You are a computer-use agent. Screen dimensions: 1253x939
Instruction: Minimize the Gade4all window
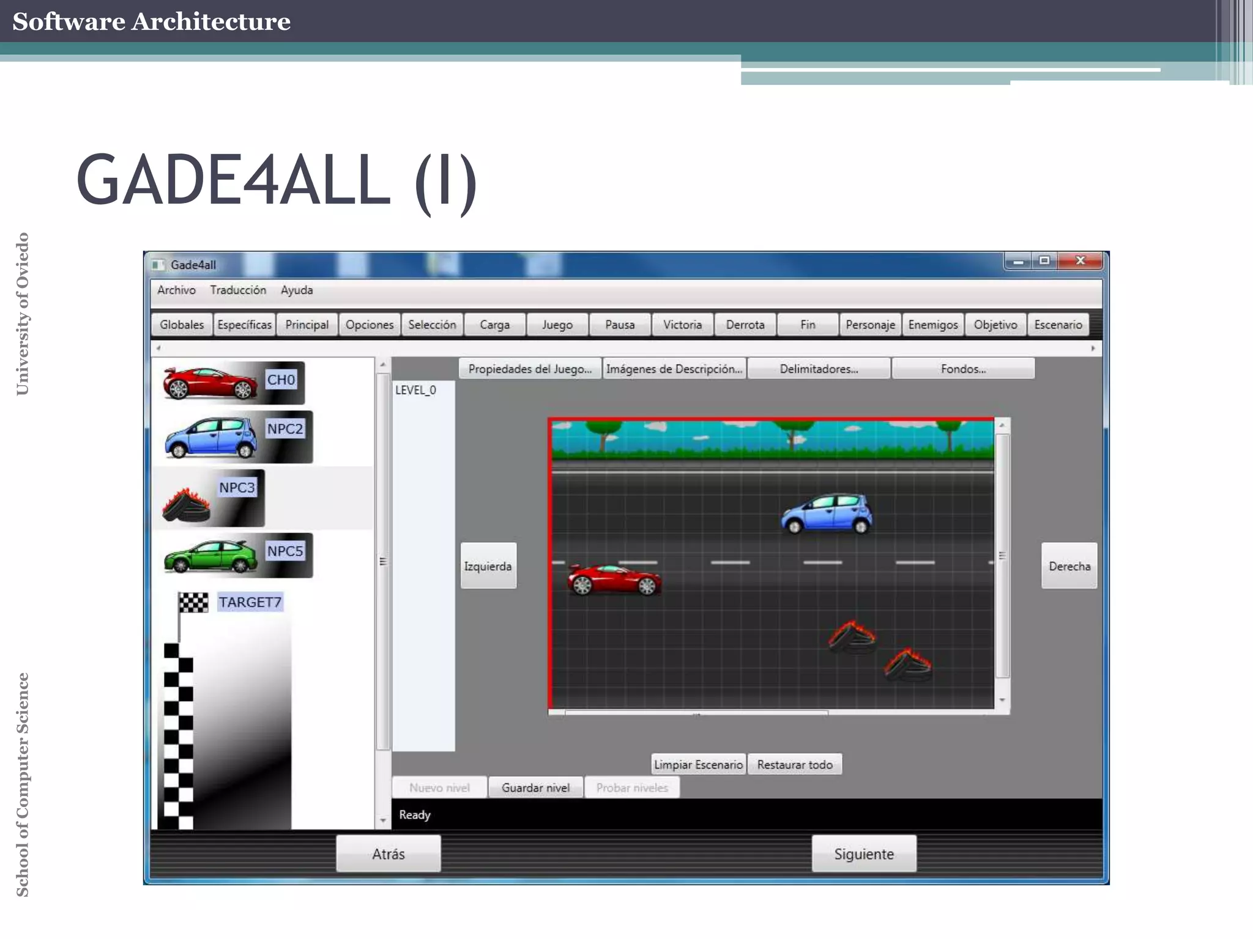click(1019, 261)
